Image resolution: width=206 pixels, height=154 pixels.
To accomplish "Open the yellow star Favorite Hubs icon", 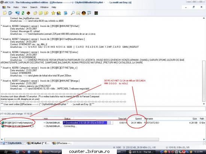I will 53,13.
